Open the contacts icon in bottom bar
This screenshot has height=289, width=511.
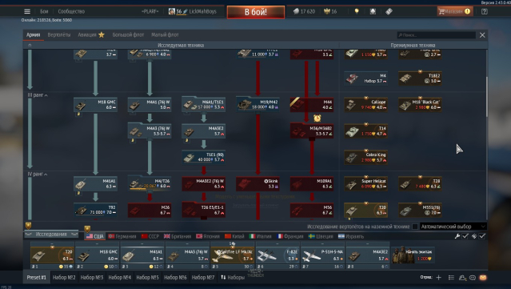coord(462,277)
